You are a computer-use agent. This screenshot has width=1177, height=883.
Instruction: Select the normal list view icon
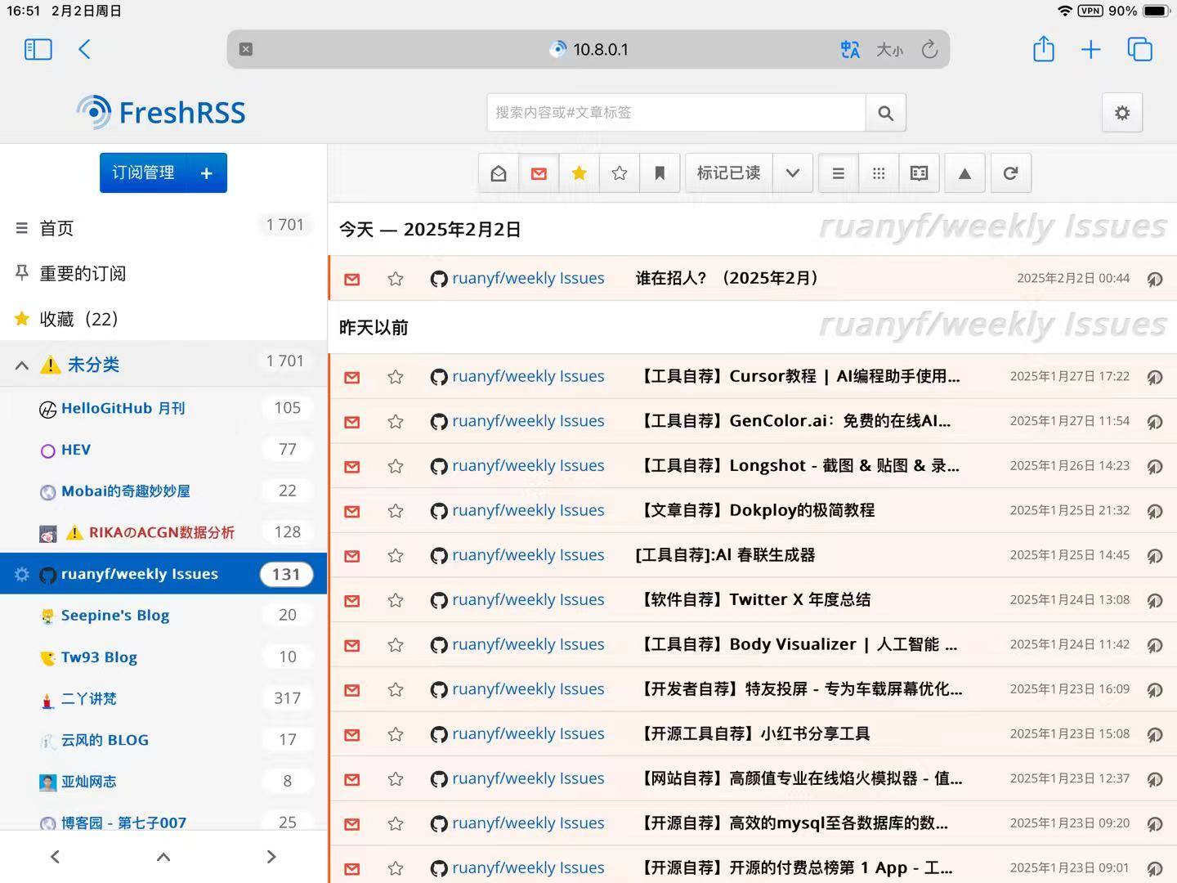point(838,173)
